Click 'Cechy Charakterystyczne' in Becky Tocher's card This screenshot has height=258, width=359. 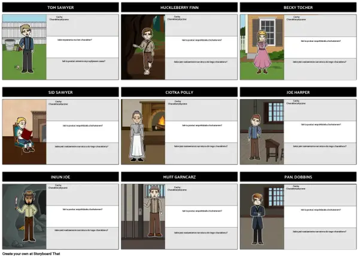pyautogui.click(x=296, y=18)
